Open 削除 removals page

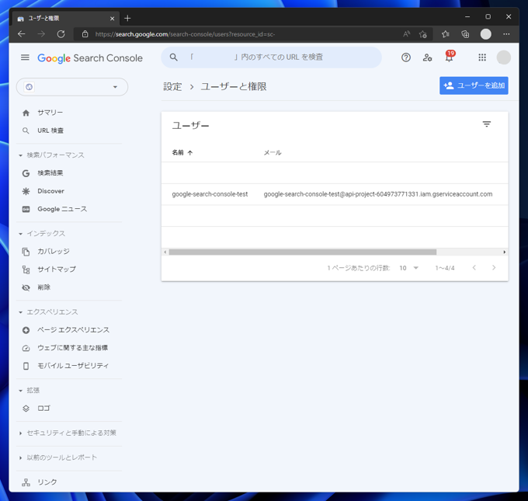point(44,287)
